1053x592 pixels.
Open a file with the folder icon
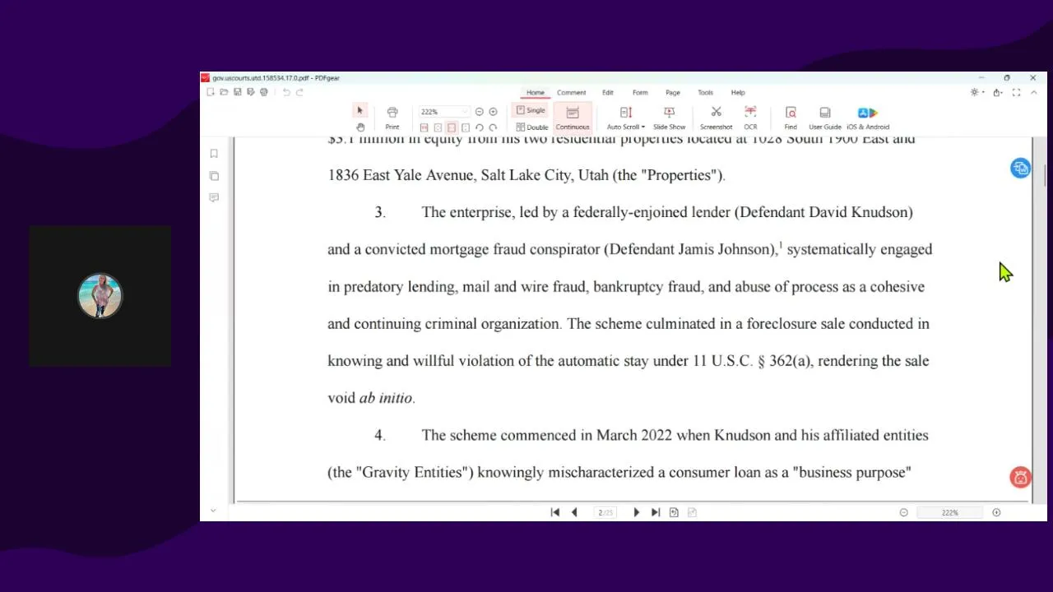pos(224,92)
